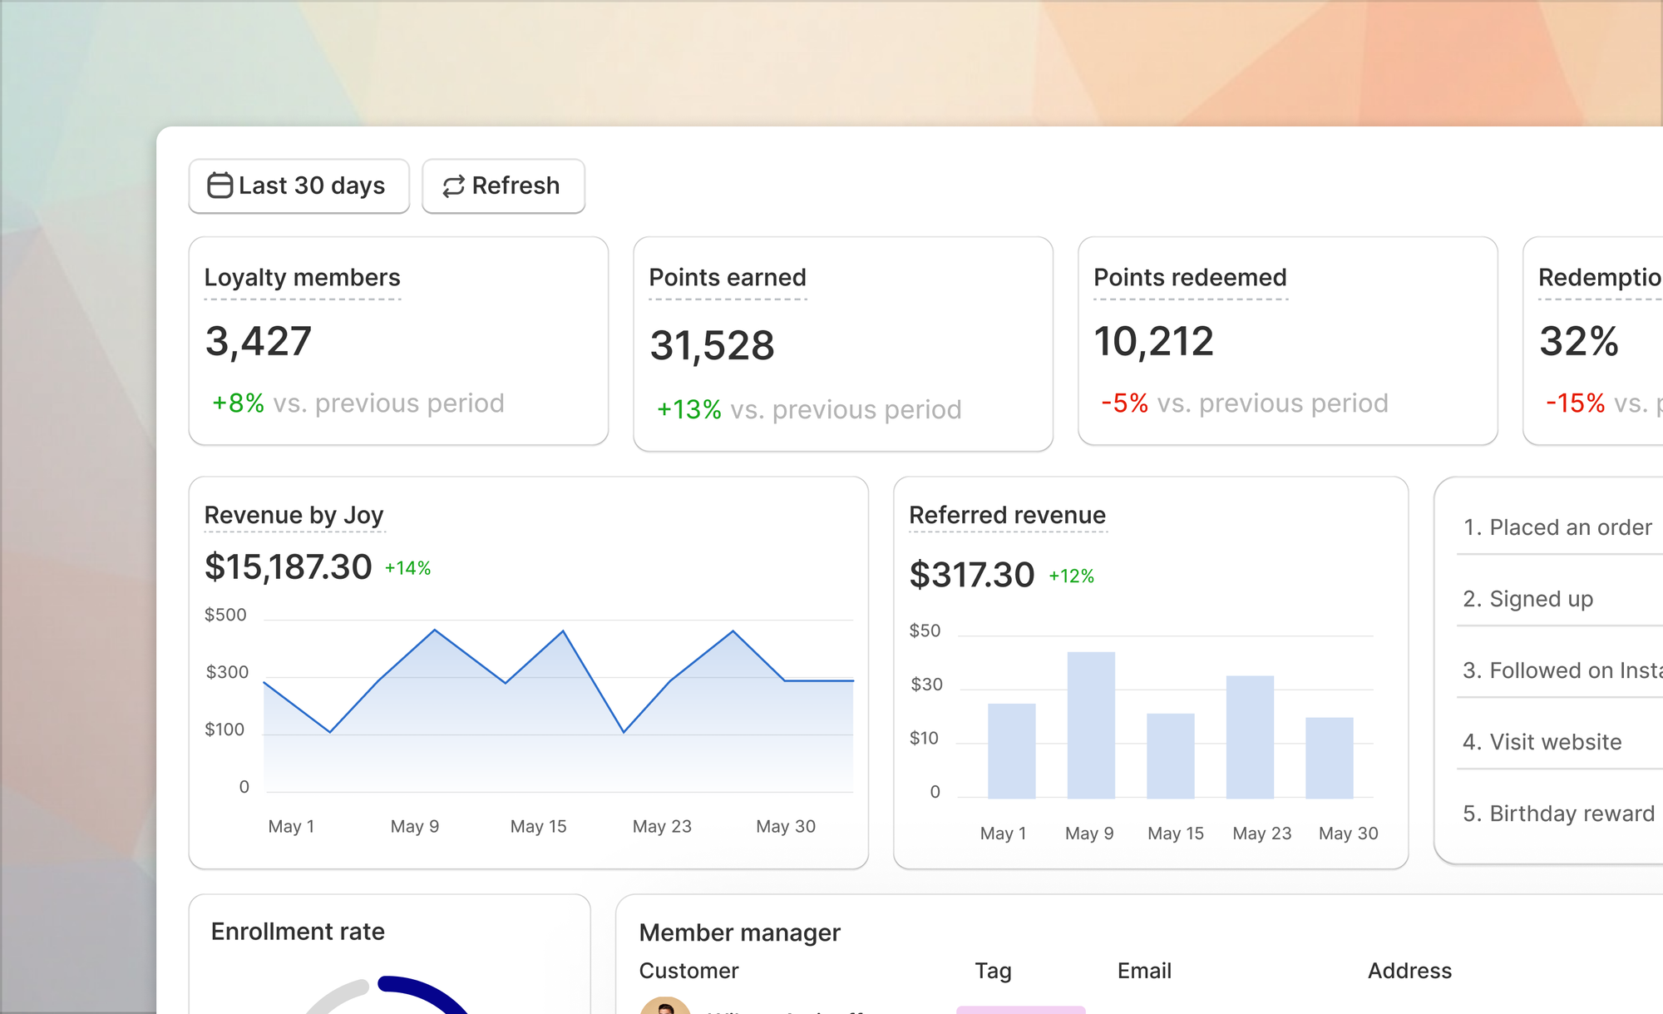Click the Referred revenue heading
This screenshot has width=1663, height=1014.
click(1007, 516)
